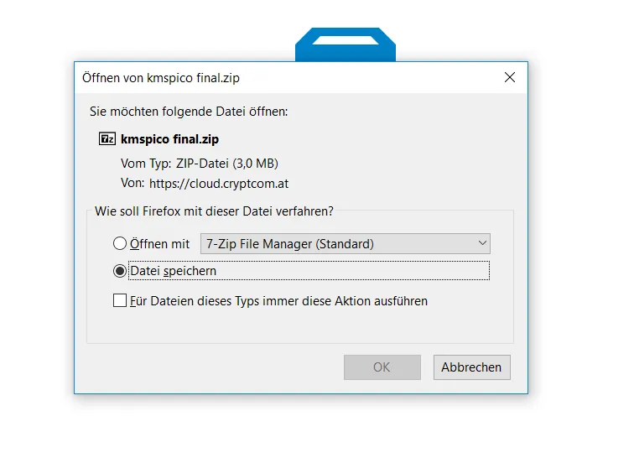Click the blue icon behind the dialog
The height and width of the screenshot is (463, 634).
coord(346,44)
